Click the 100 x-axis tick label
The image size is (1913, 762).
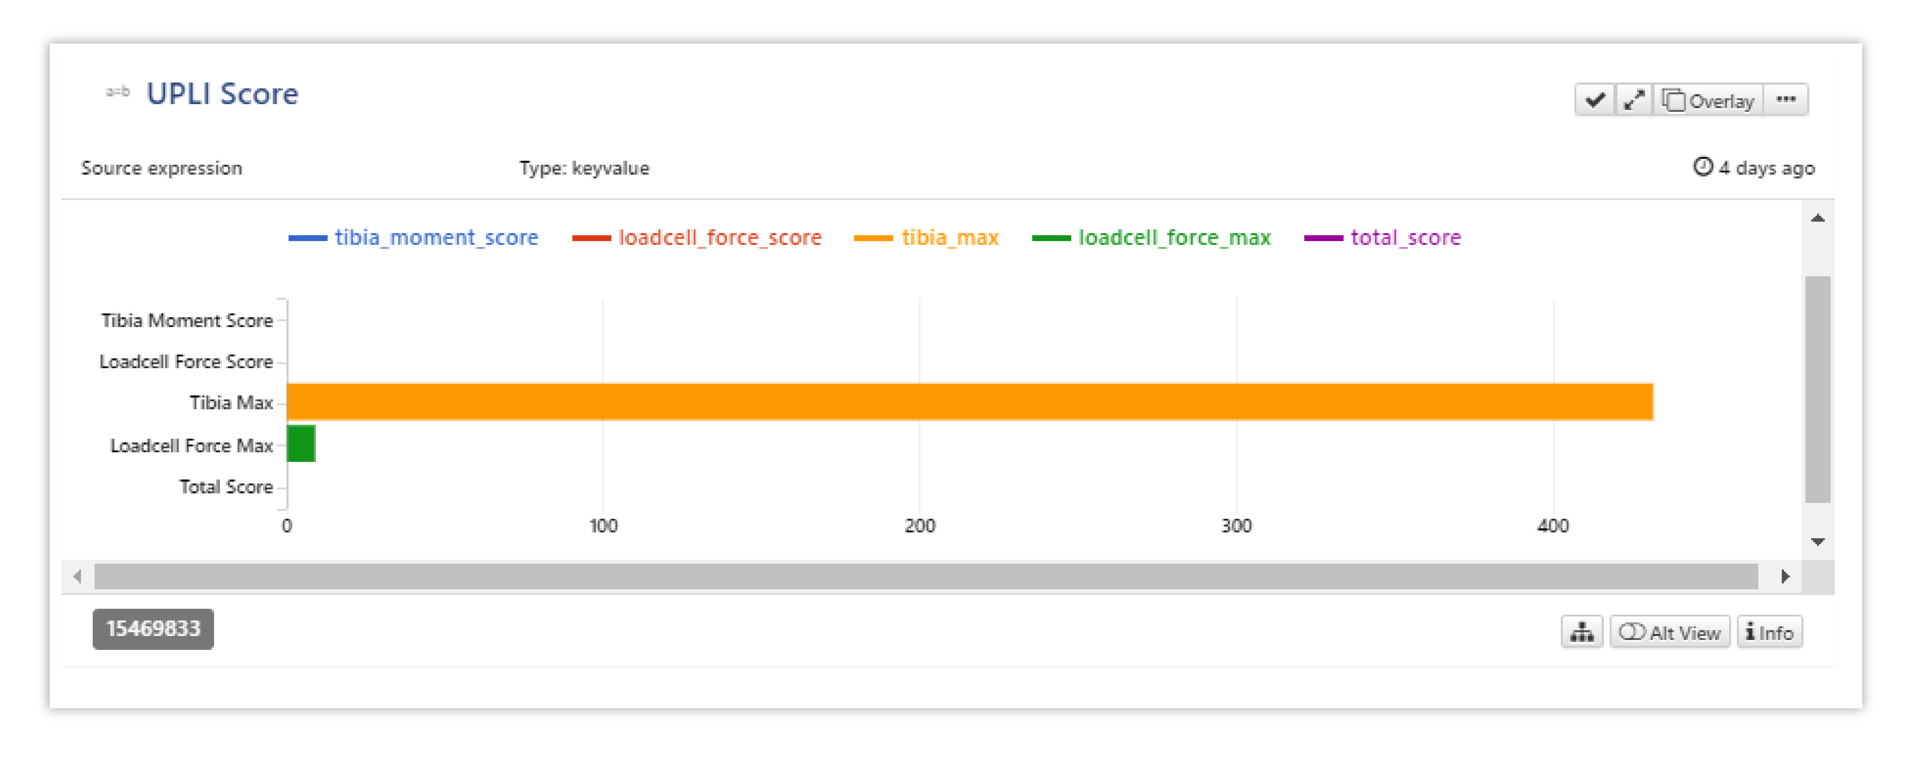pyautogui.click(x=603, y=526)
